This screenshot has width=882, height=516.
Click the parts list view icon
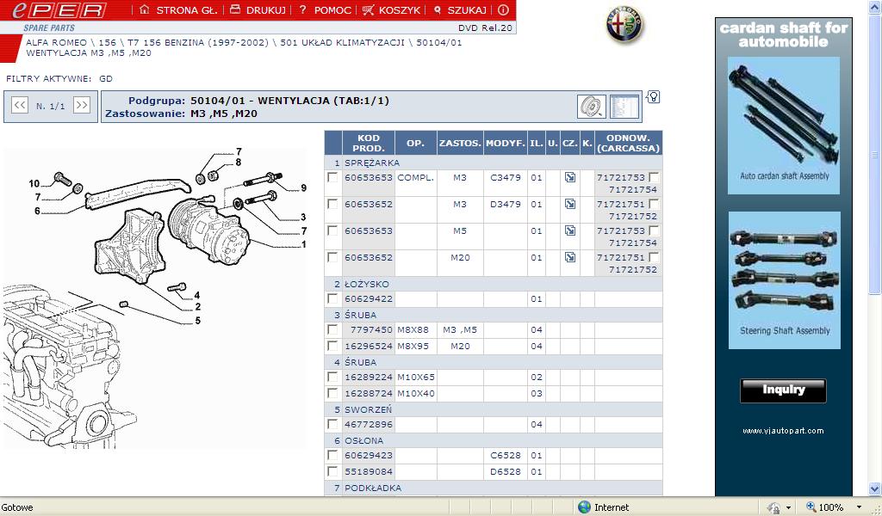tap(624, 106)
